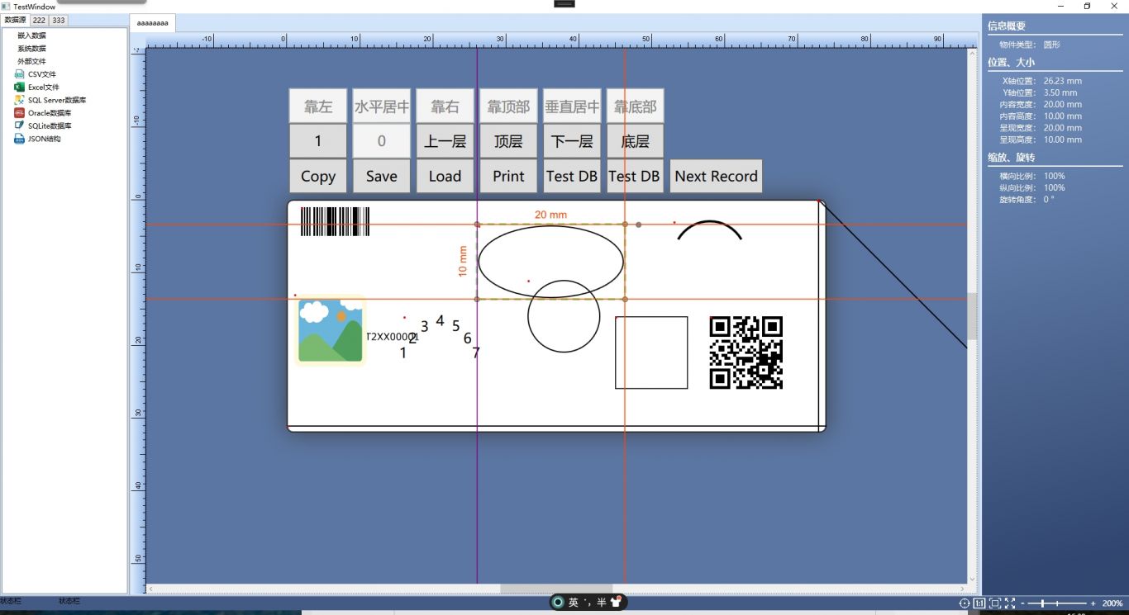Select the large ellipse shape on the label

tap(551, 261)
